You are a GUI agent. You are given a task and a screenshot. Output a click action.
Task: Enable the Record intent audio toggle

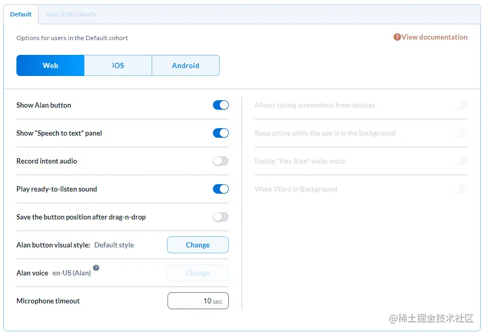click(221, 161)
